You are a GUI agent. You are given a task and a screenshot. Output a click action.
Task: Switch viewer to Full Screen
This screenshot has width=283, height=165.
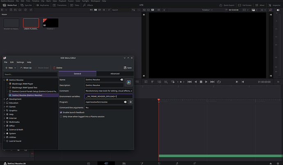click(x=244, y=5)
